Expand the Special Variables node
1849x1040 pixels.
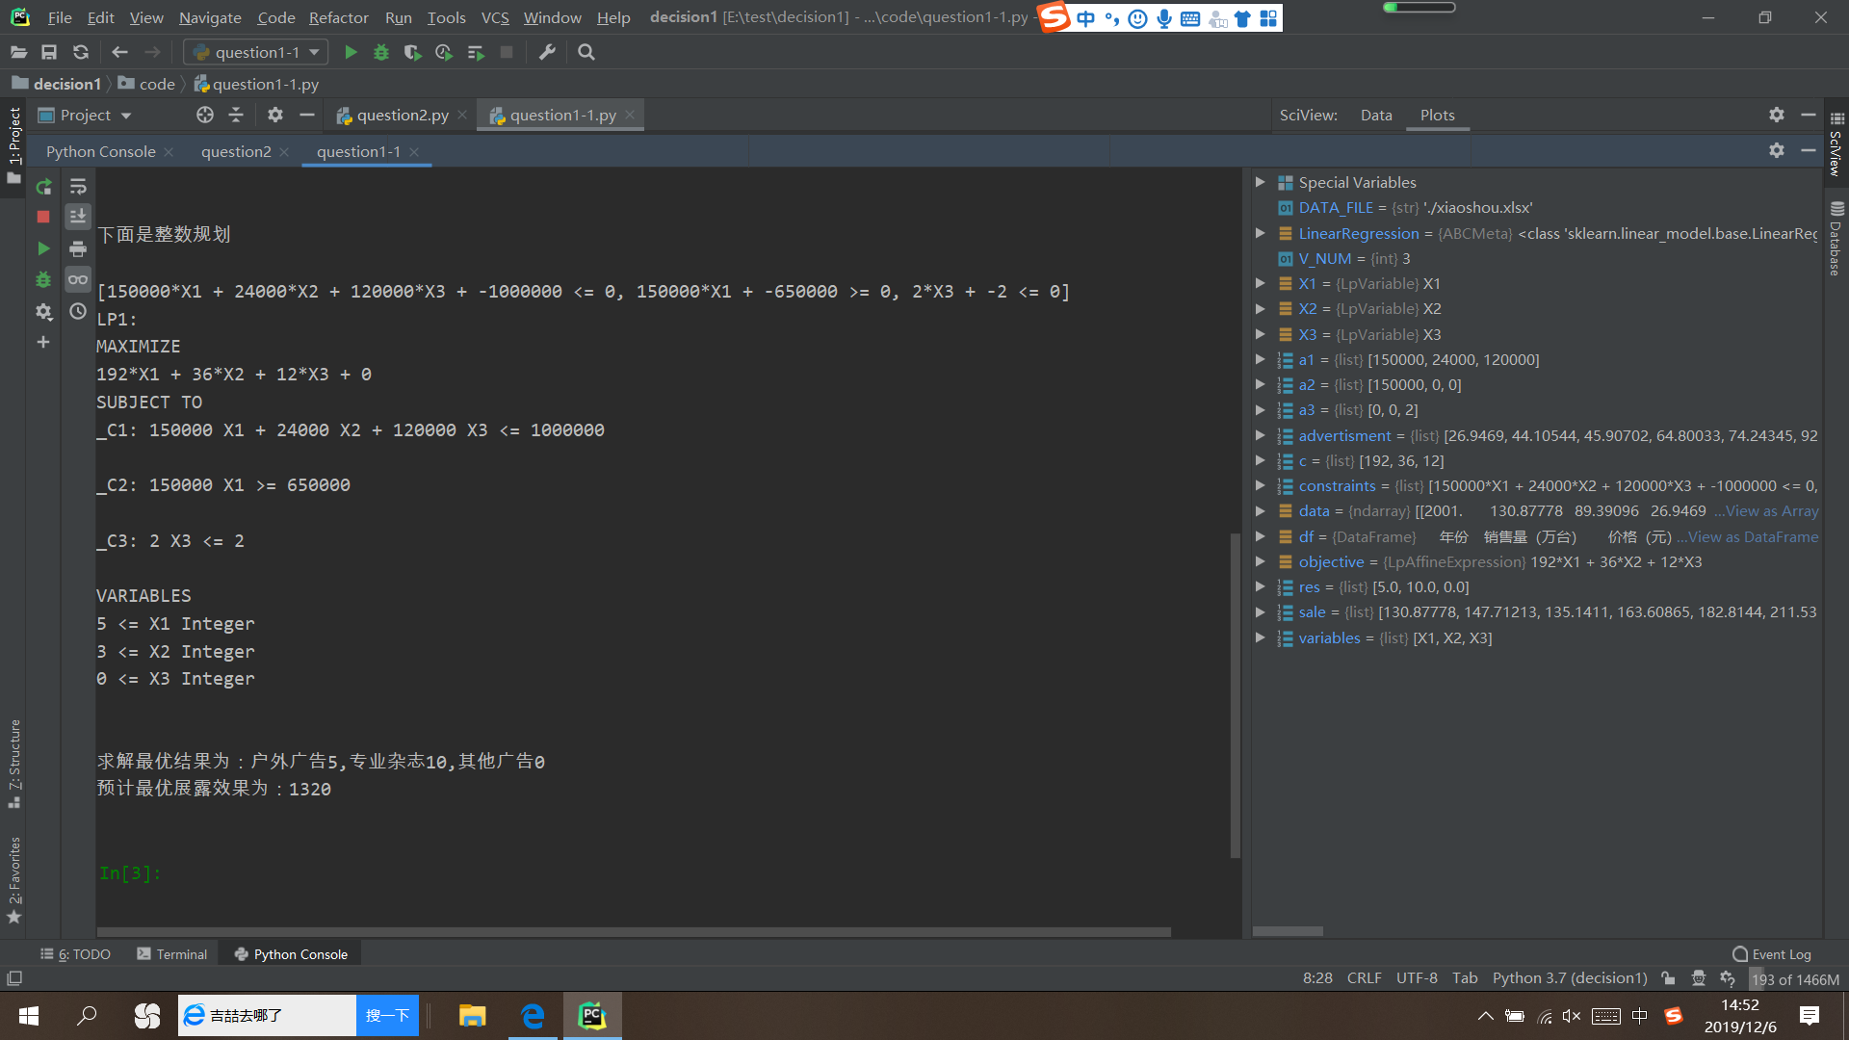[x=1260, y=182]
